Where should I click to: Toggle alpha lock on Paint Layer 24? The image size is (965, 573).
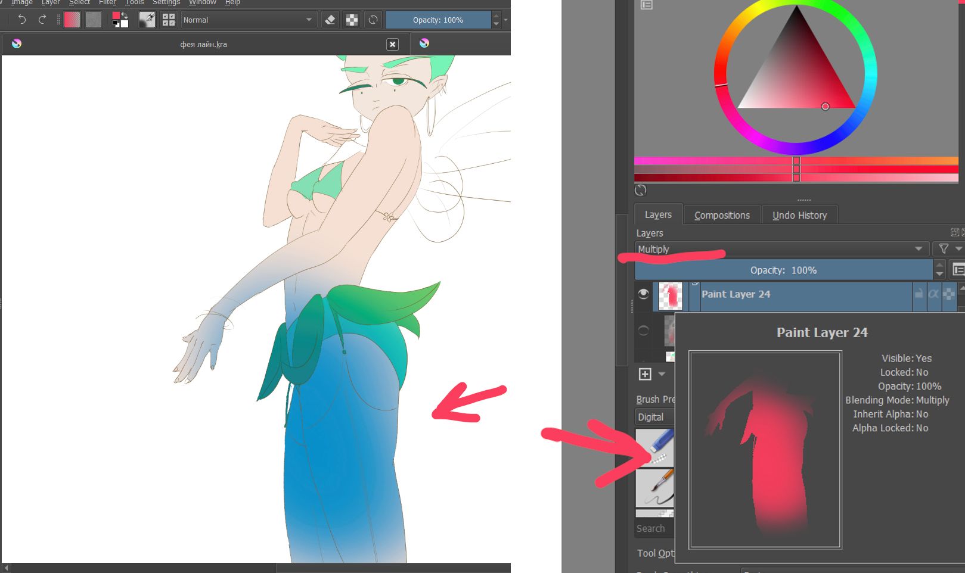coord(948,294)
